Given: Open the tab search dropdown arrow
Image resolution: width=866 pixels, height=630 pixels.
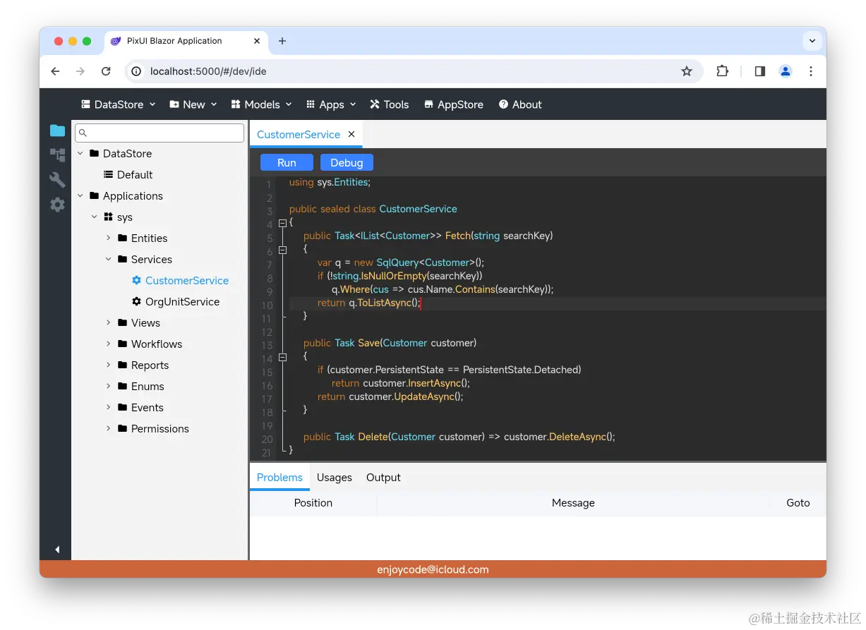Looking at the screenshot, I should tap(812, 41).
